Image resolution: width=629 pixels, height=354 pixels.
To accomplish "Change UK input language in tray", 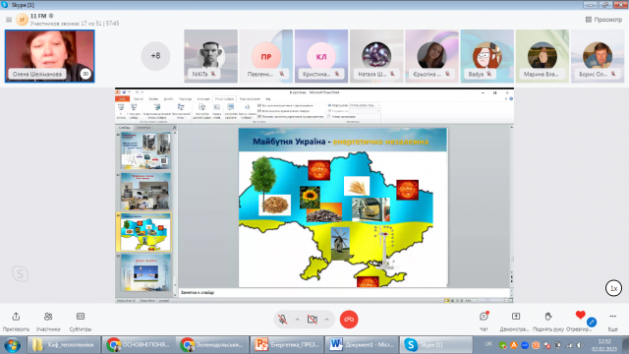I will click(x=488, y=344).
